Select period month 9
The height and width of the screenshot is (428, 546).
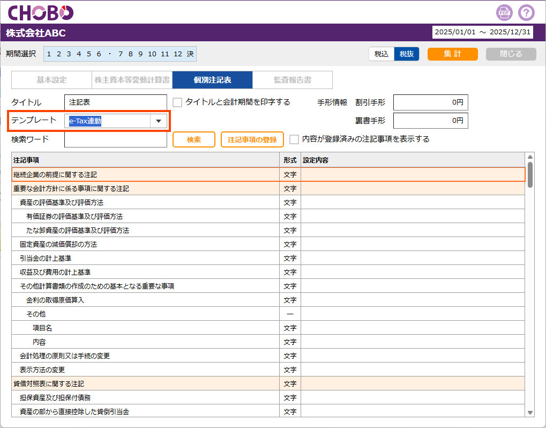(140, 54)
